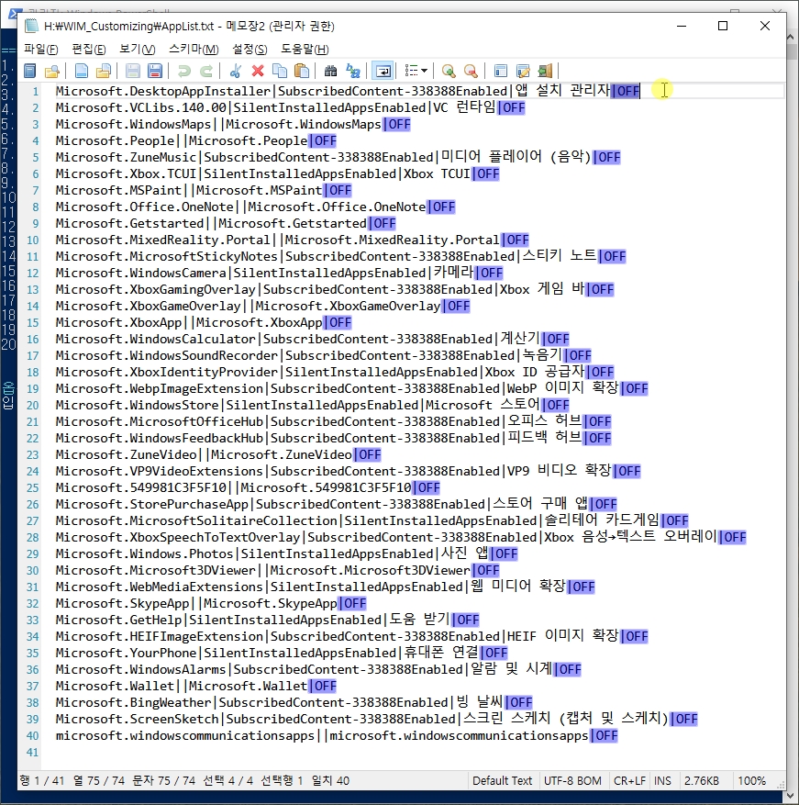Click Microsoft.MicrosoftSolitaireCollection line text

click(372, 520)
